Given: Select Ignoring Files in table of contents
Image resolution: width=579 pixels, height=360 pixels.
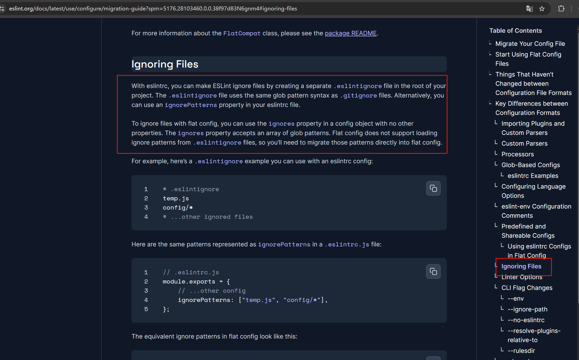Looking at the screenshot, I should coord(521,266).
